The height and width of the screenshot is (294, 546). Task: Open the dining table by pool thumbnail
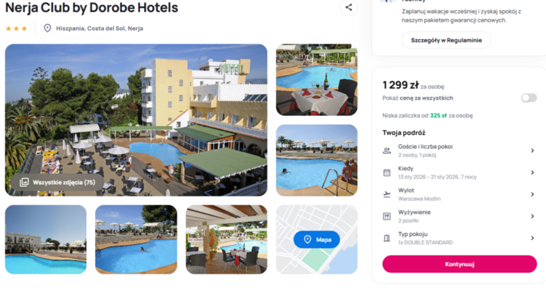click(x=317, y=80)
